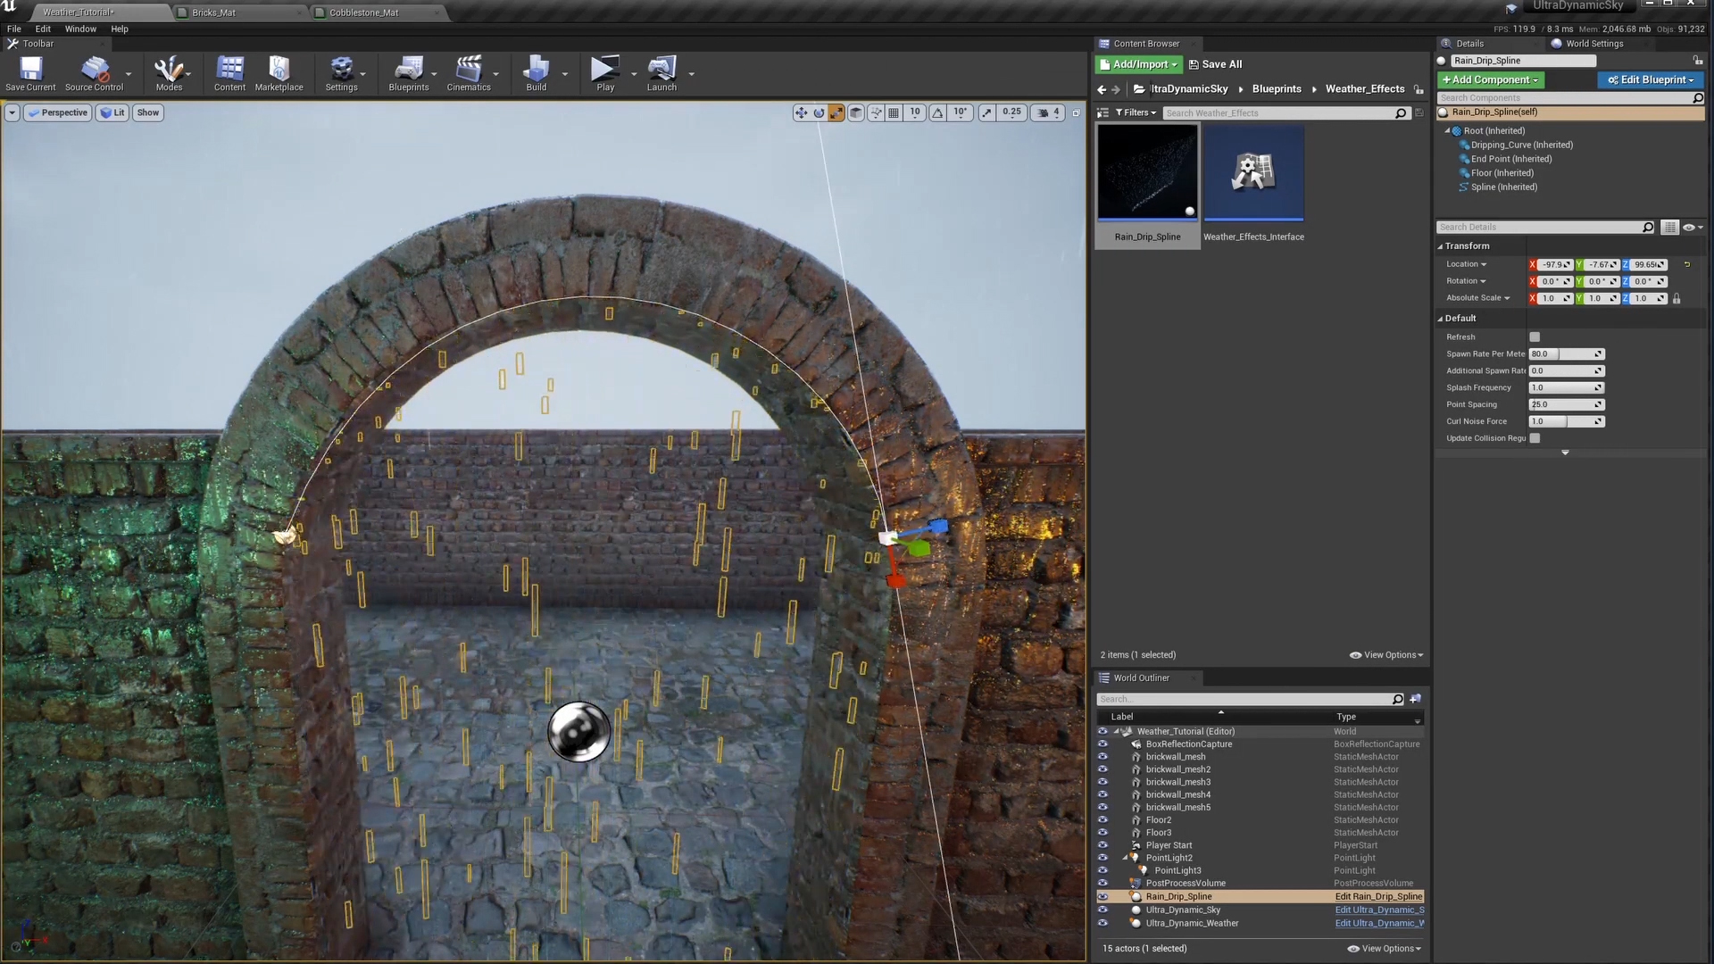This screenshot has width=1714, height=964.
Task: Toggle scale snapping icon
Action: (986, 112)
